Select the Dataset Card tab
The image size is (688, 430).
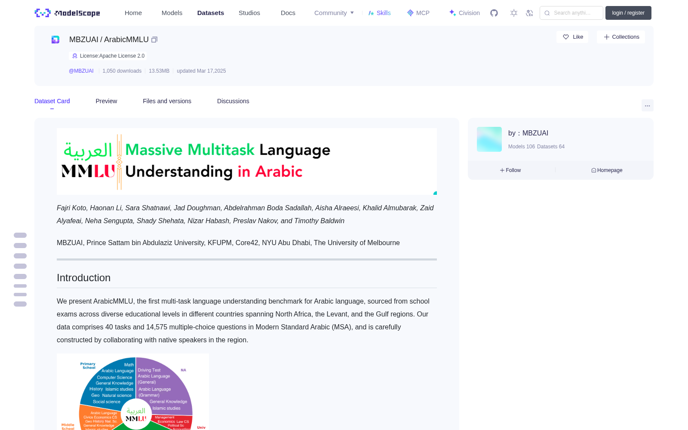[52, 101]
